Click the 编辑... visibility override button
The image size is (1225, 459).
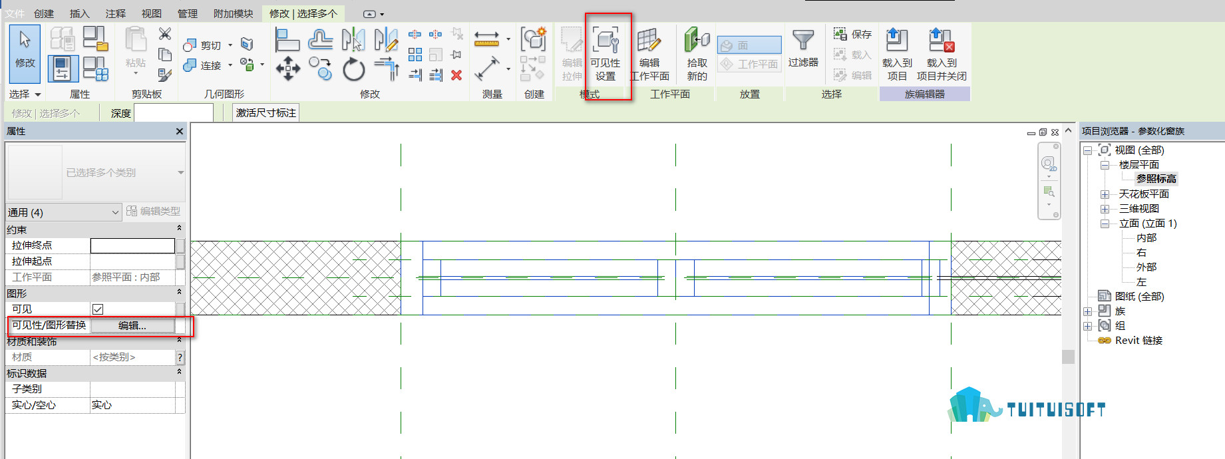(132, 325)
